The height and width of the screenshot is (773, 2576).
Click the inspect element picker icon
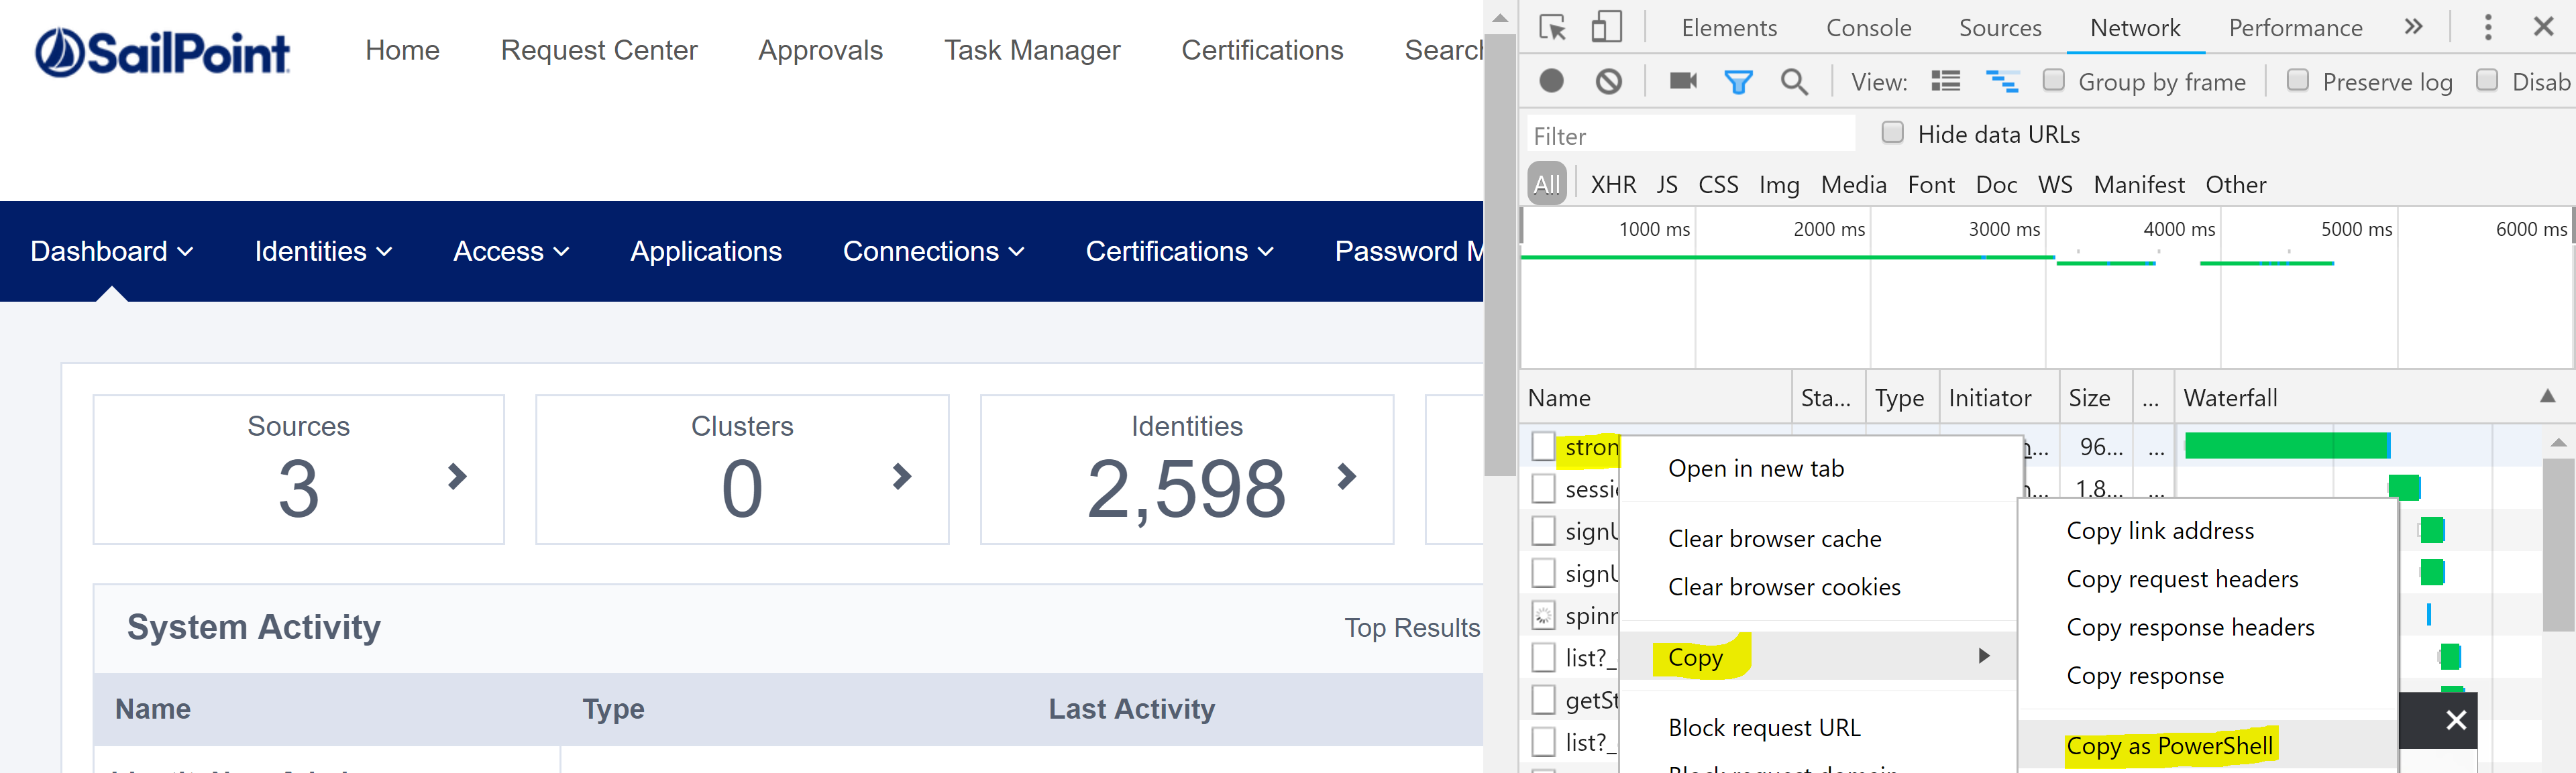(x=1552, y=27)
